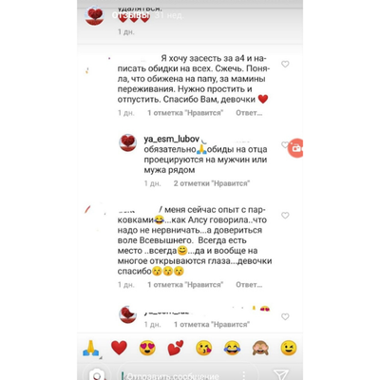This screenshot has height=380, width=380.
Task: Reply to the парковками comment via Ответ
Action: (249, 285)
